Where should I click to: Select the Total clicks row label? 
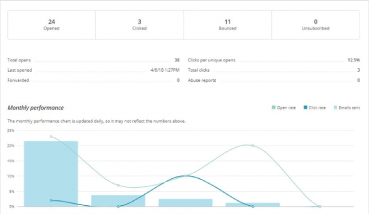click(199, 70)
